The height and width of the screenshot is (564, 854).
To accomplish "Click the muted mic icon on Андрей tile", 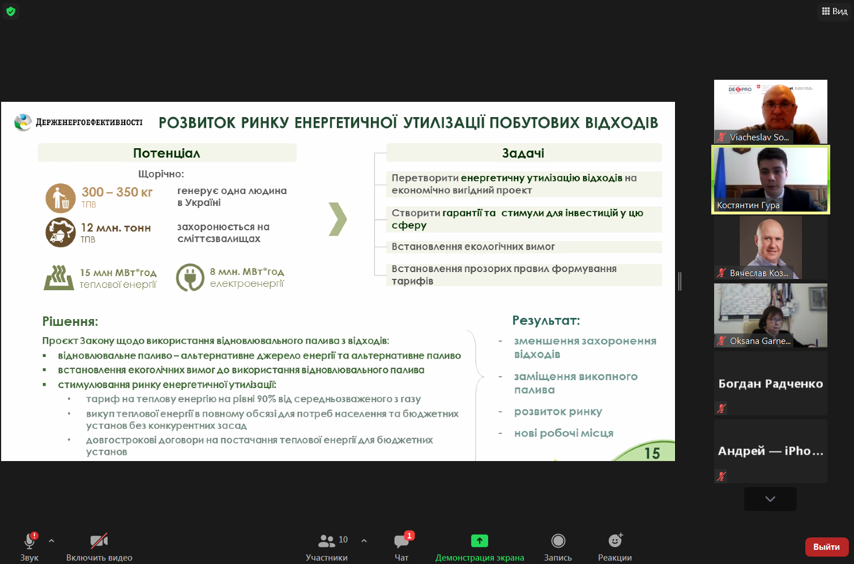I will (x=721, y=476).
